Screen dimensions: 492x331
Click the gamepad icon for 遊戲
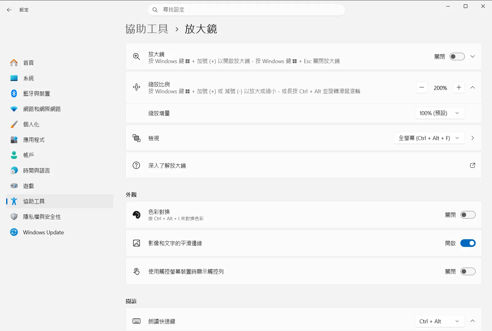[14, 186]
